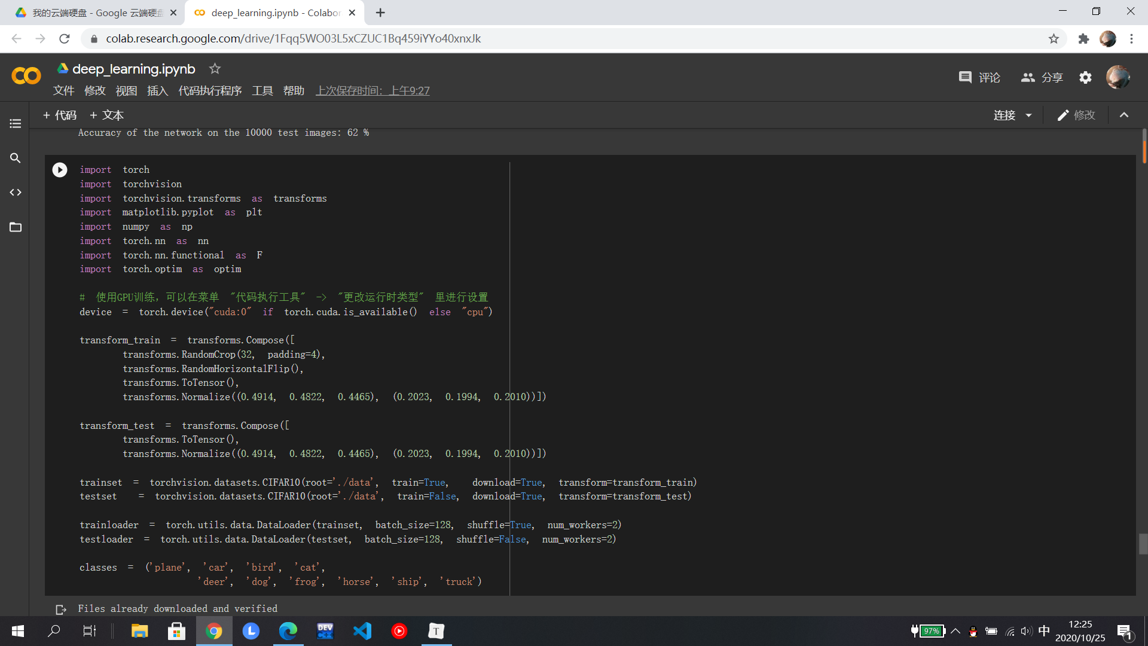Expand the 连接 connect dropdown arrow

click(1028, 115)
